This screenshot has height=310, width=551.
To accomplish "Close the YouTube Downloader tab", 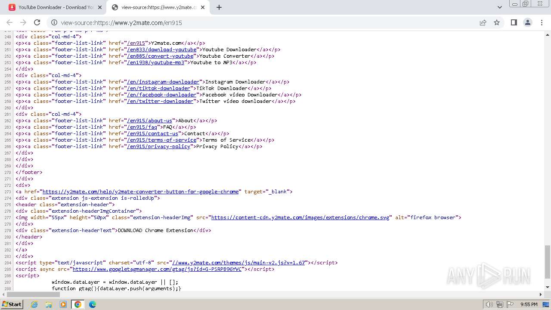I will [x=100, y=7].
